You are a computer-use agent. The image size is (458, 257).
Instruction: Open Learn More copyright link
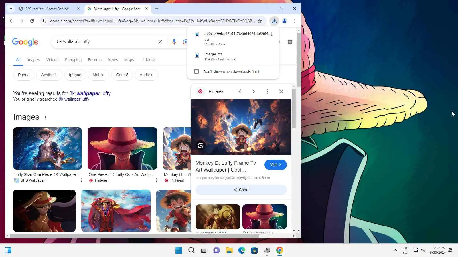[260, 178]
